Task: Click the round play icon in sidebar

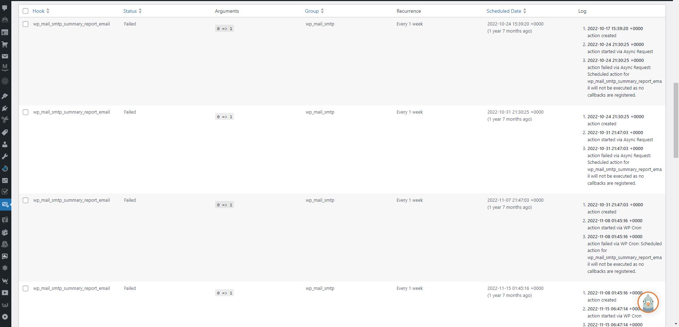Action: tap(5, 317)
